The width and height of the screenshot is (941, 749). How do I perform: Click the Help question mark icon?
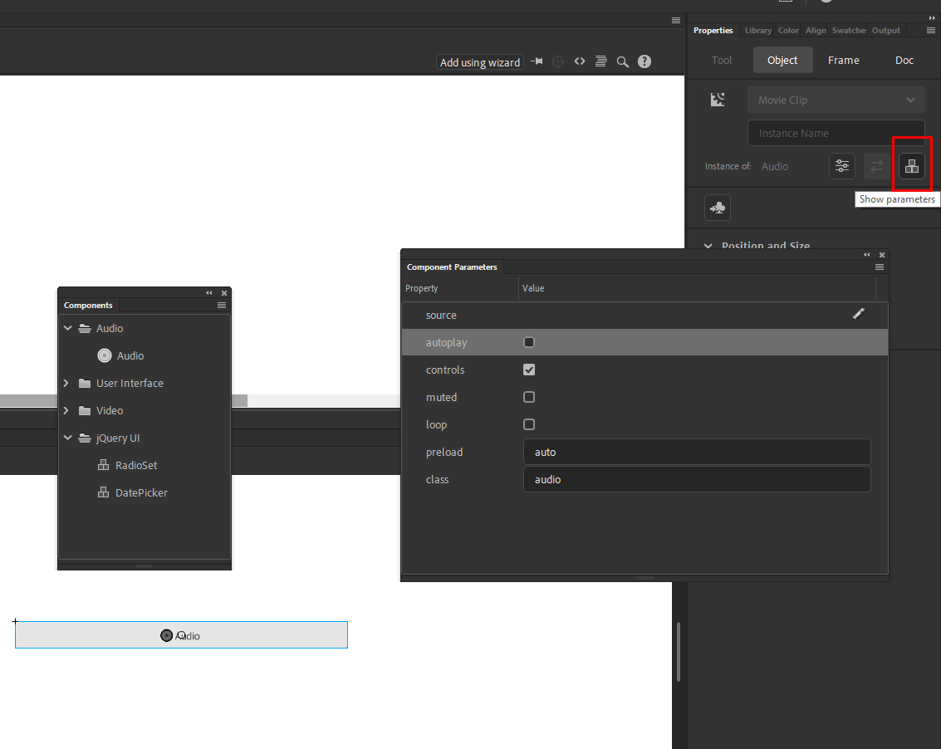click(644, 61)
